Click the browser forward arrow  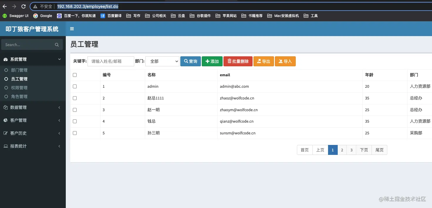pyautogui.click(x=14, y=6)
